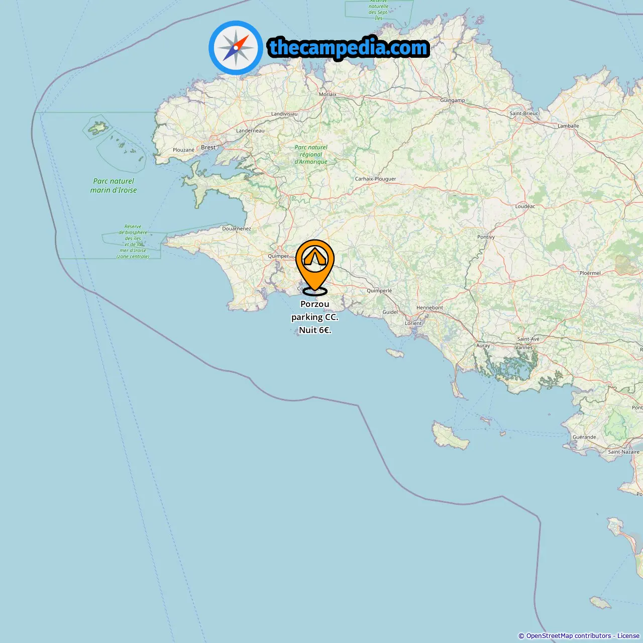Select the Porzou parking CC. label
The height and width of the screenshot is (643, 643).
click(x=315, y=317)
